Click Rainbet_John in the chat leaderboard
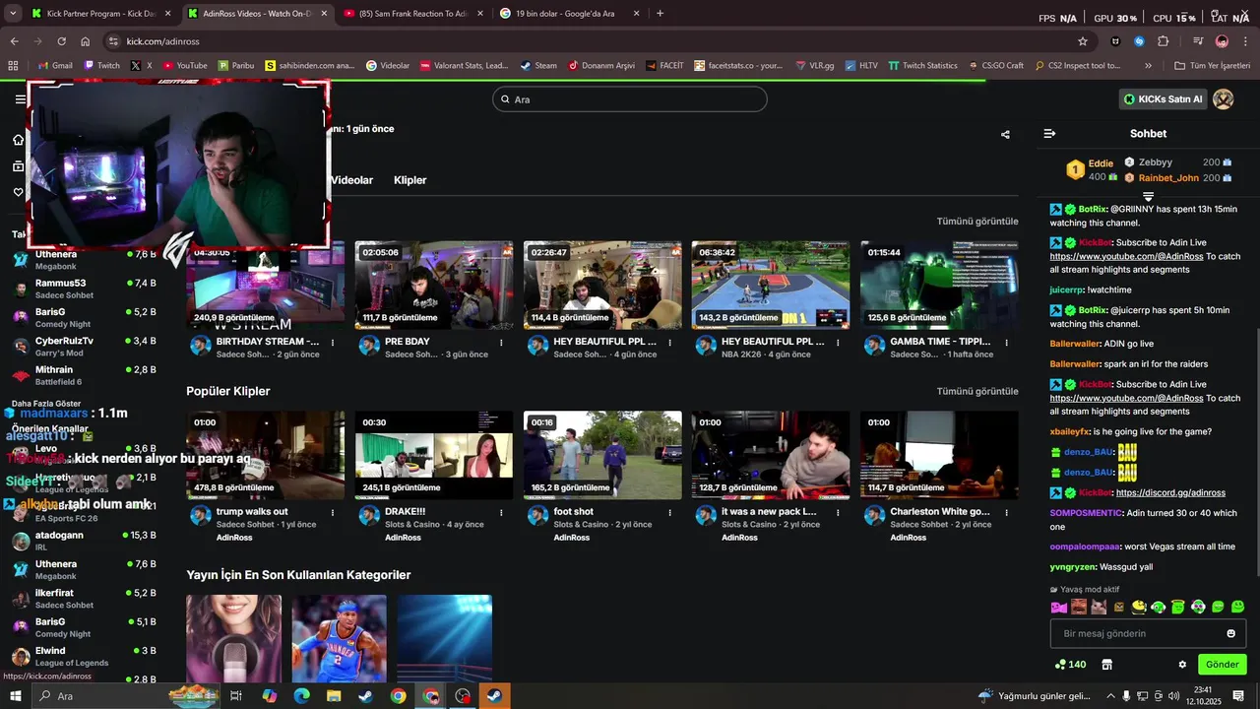Image resolution: width=1260 pixels, height=709 pixels. [1168, 178]
